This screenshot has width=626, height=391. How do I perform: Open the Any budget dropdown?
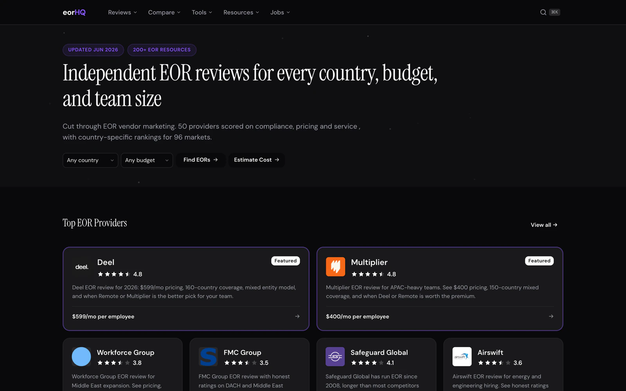pyautogui.click(x=147, y=160)
